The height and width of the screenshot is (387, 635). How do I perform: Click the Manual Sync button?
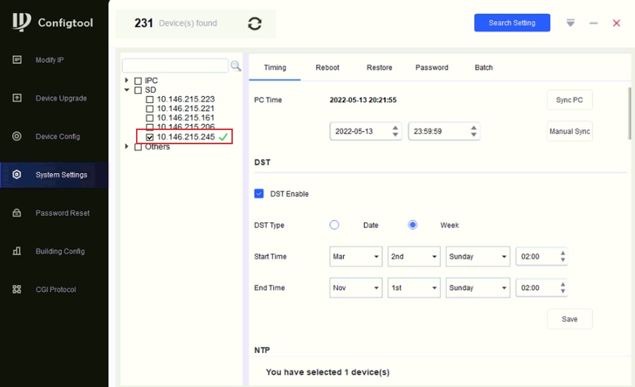click(569, 131)
